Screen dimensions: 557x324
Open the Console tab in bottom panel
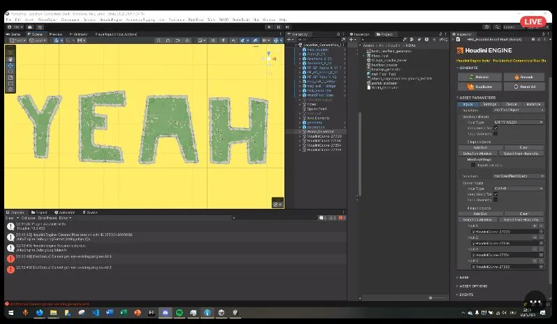click(15, 212)
